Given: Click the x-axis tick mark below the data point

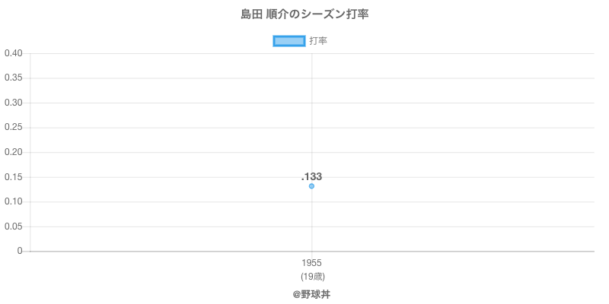Looking at the screenshot, I should point(311,255).
